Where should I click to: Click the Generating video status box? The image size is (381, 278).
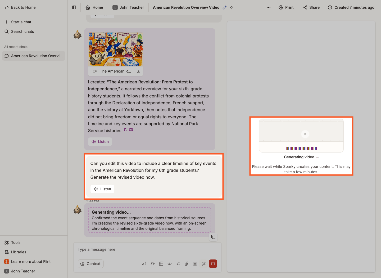coord(149,220)
